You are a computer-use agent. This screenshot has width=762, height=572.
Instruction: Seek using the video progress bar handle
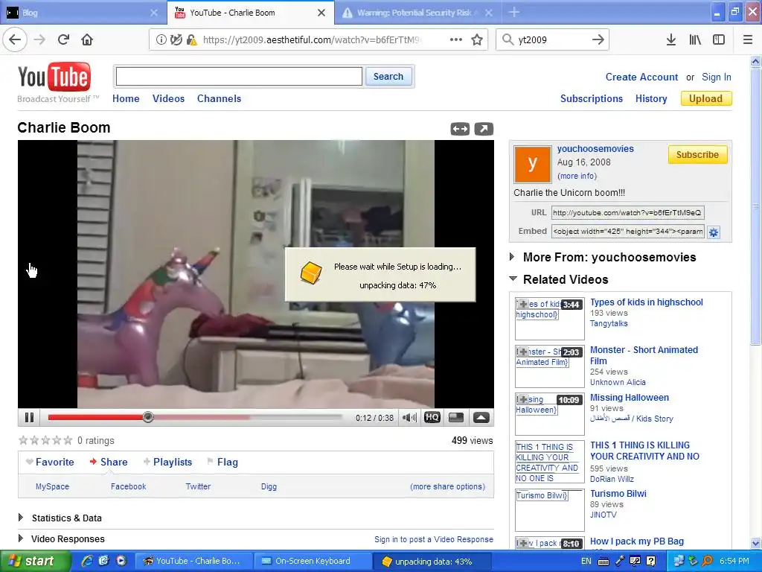[148, 417]
